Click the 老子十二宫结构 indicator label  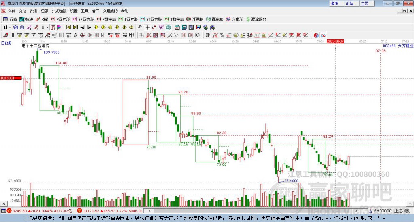(36, 46)
